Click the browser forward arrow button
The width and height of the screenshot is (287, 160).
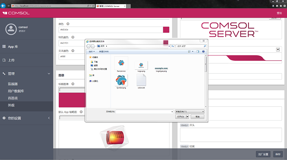pyautogui.click(x=8, y=6)
